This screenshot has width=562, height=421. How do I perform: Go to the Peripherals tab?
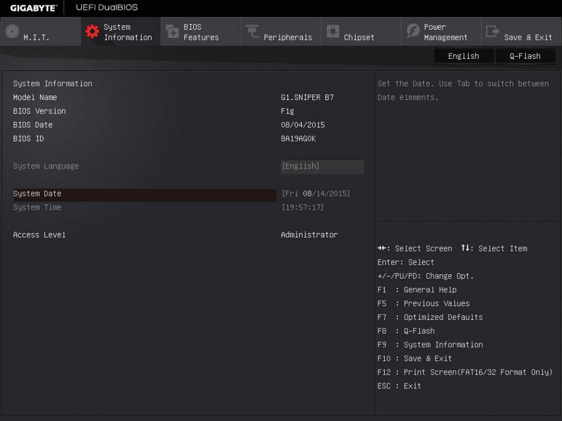click(281, 31)
